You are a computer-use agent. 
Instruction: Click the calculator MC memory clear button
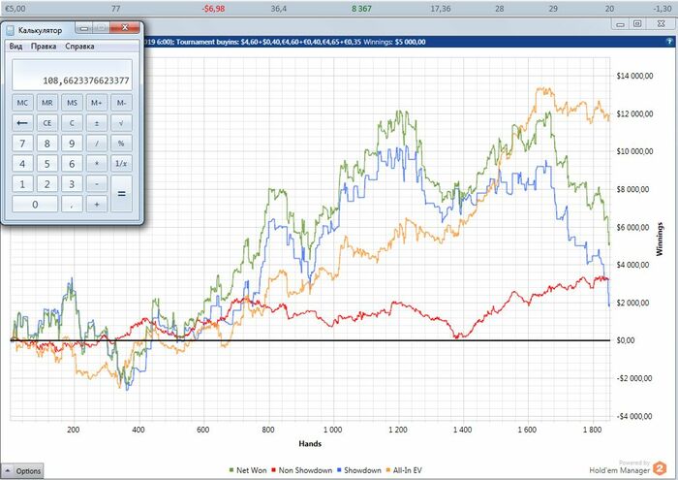pyautogui.click(x=22, y=103)
